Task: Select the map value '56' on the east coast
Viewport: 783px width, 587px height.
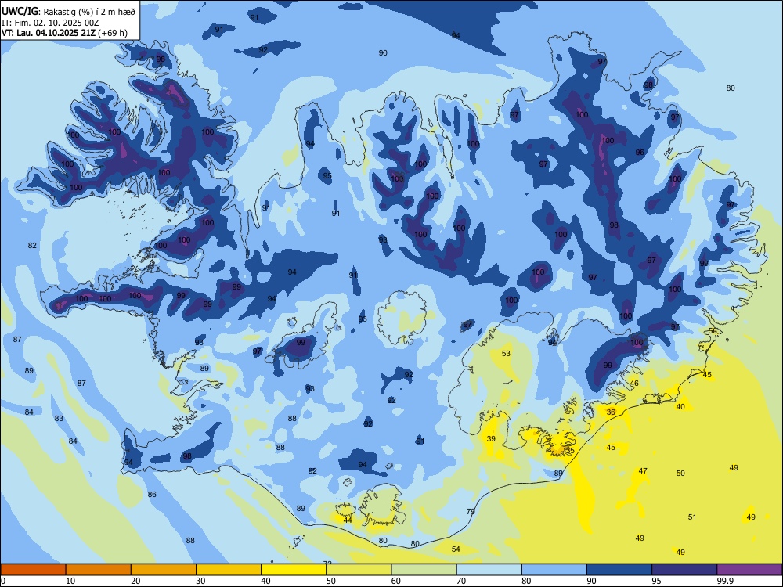Action: 713,331
